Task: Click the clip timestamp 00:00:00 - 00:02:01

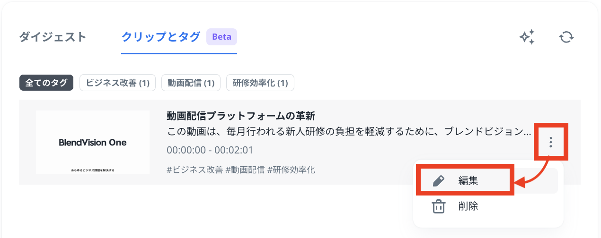Action: pyautogui.click(x=210, y=150)
